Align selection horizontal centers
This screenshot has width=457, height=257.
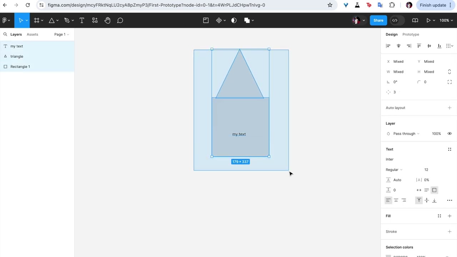click(x=398, y=46)
